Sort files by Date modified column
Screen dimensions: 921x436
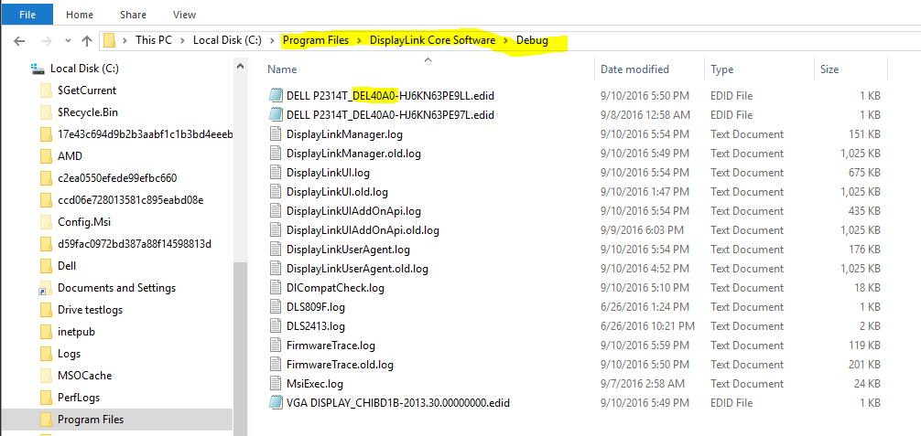coord(634,69)
